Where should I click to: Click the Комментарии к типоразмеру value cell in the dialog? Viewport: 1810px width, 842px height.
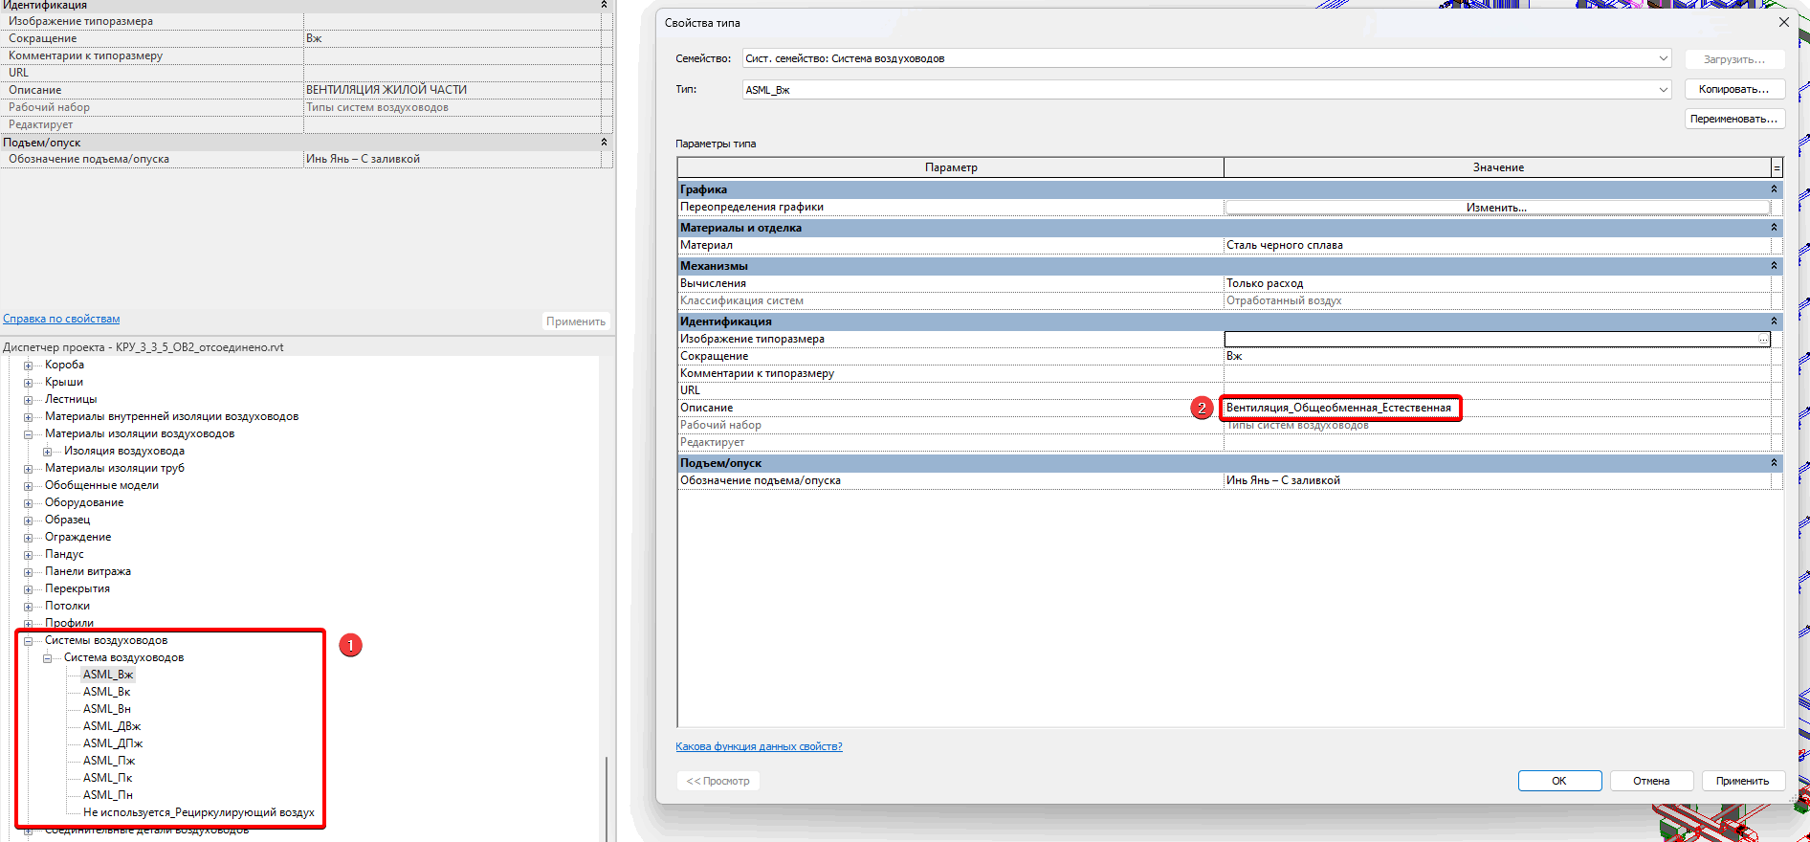coord(1497,373)
